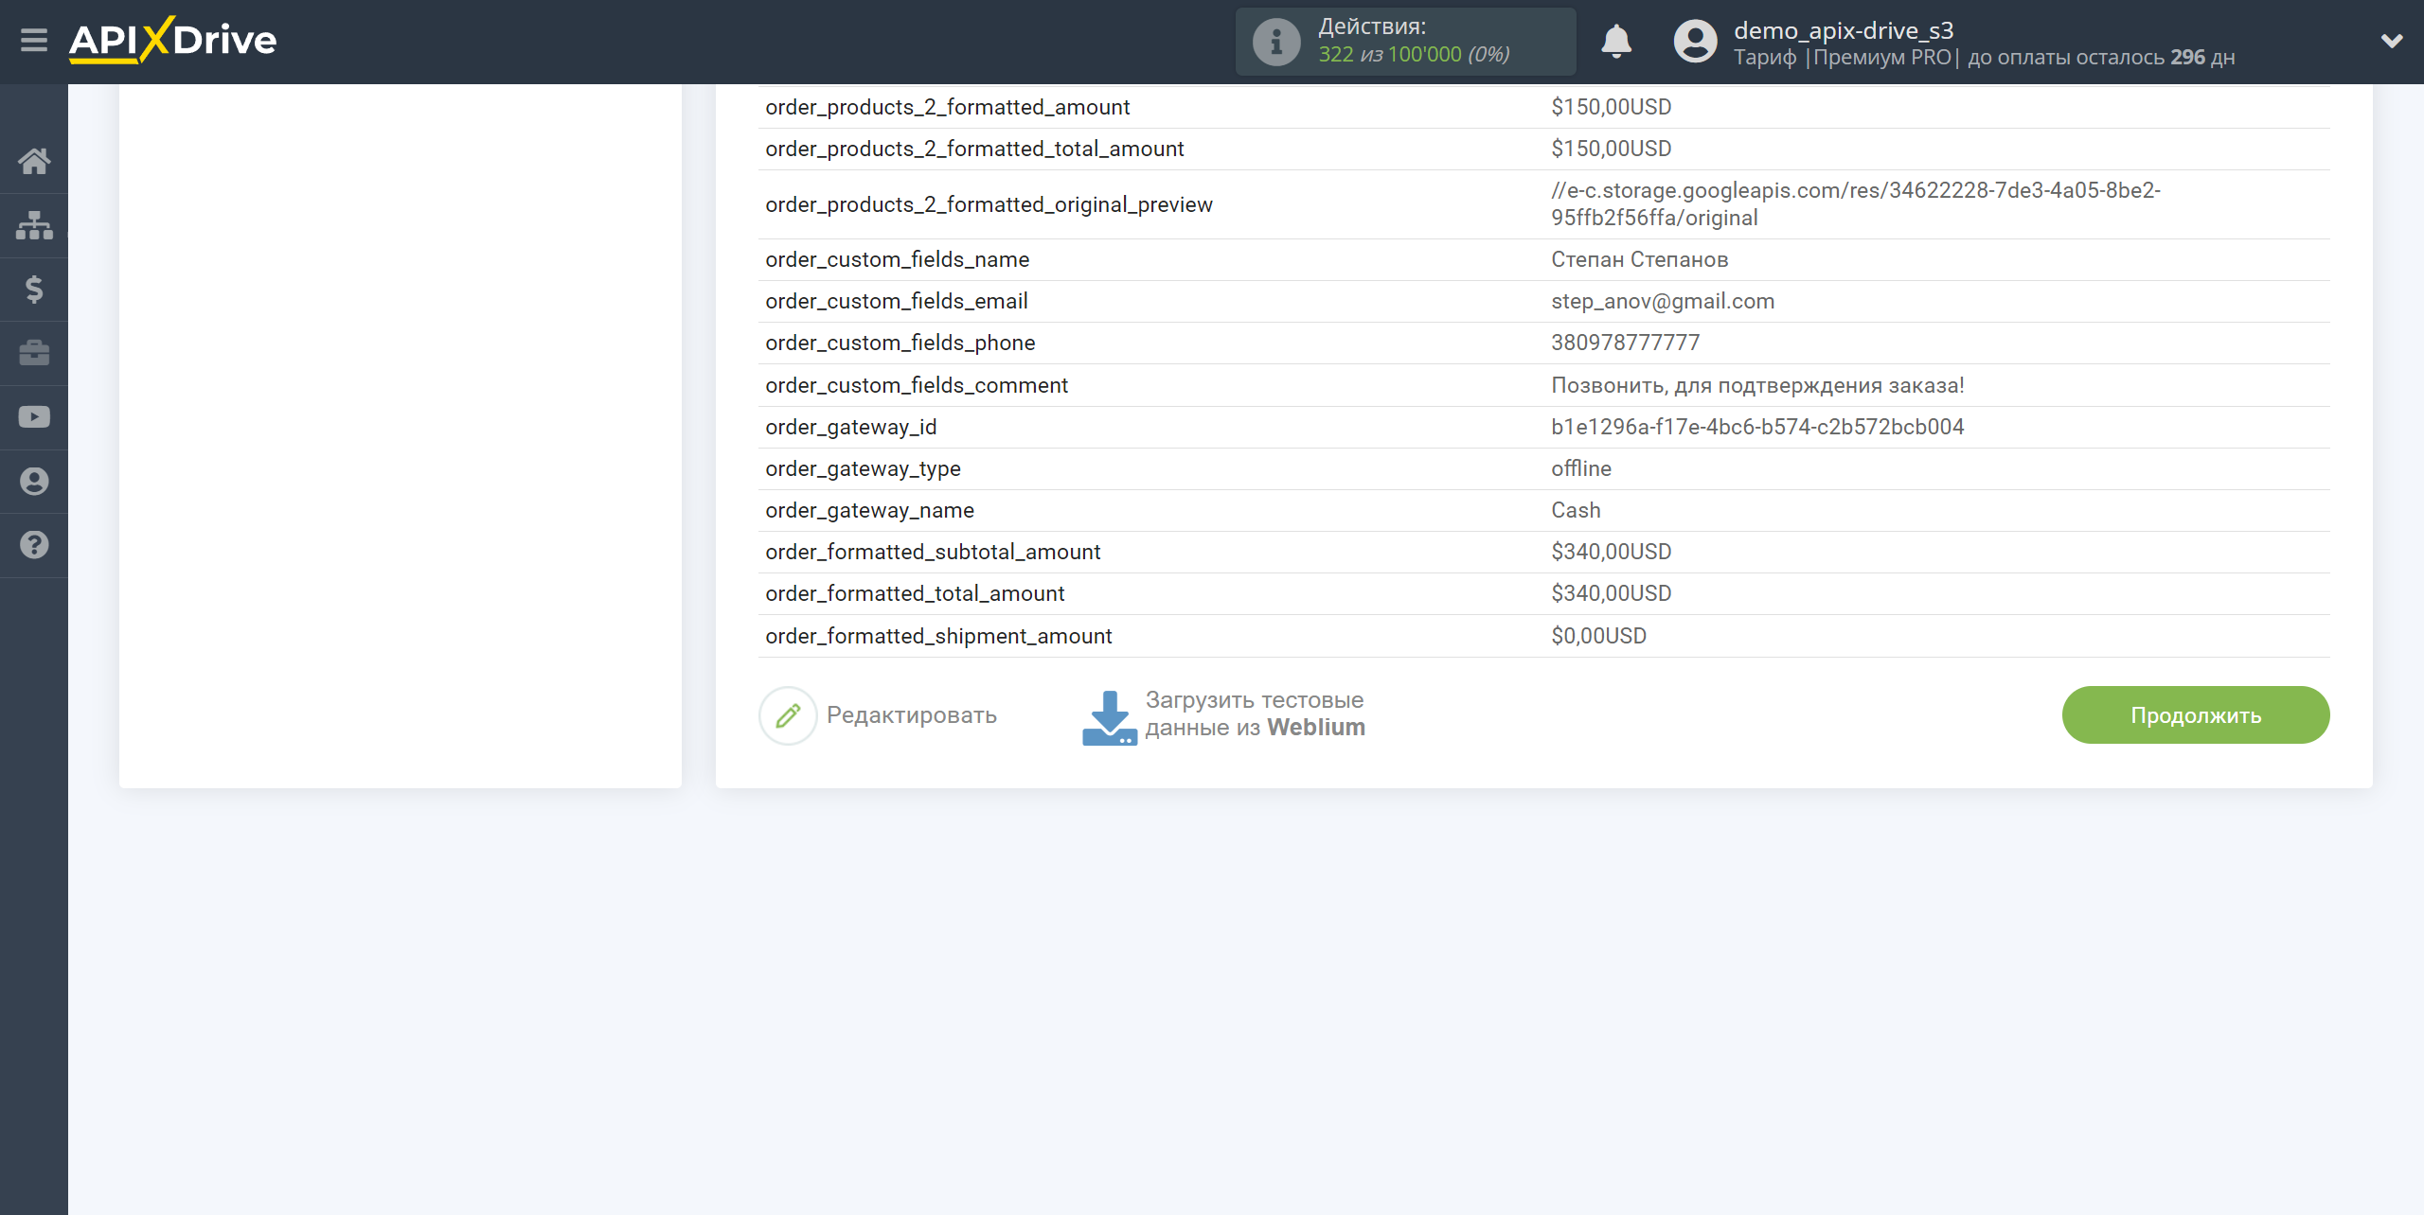Select order_products_2_formatted_original_preview field name

[989, 204]
